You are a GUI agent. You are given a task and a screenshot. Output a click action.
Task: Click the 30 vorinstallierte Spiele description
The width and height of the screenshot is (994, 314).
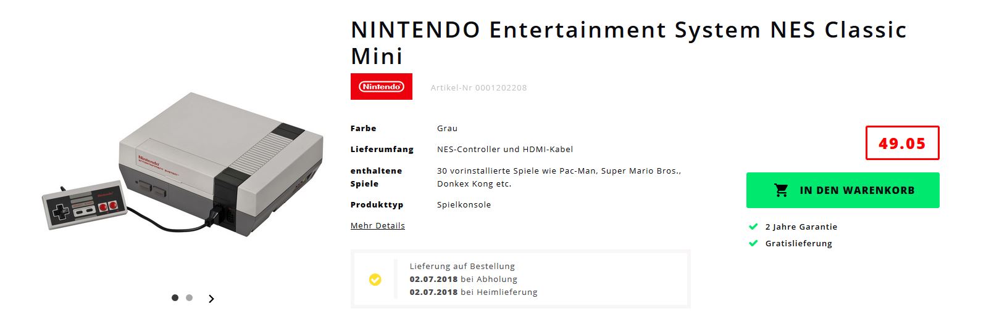click(x=558, y=177)
